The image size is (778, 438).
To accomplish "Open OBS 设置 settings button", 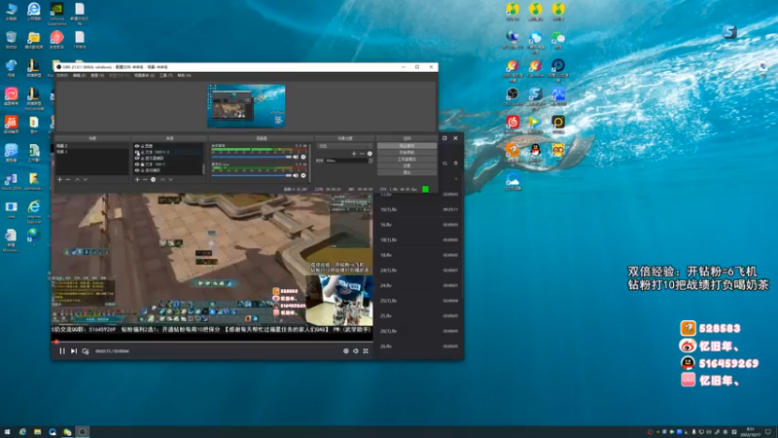I will point(407,165).
